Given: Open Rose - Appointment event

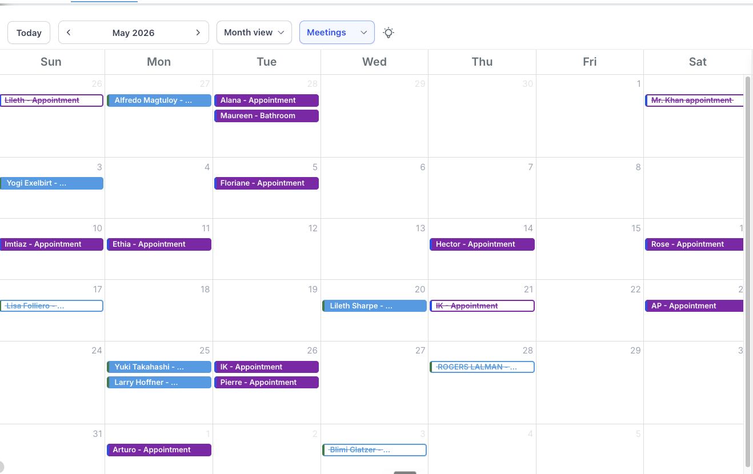Looking at the screenshot, I should pos(694,244).
